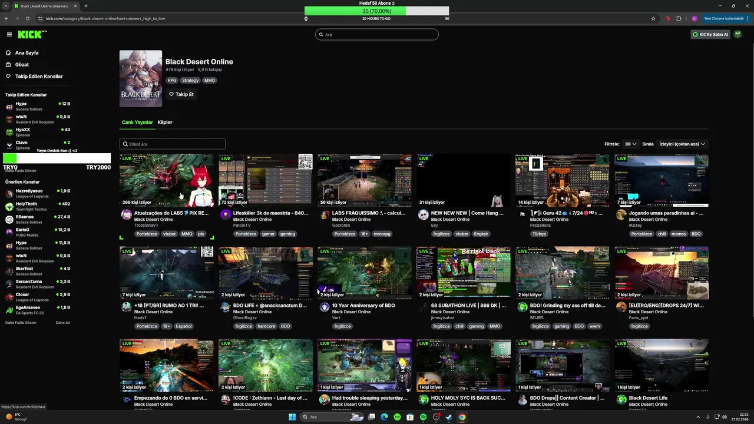Open HolyThoth recommended channel avatar

point(9,207)
